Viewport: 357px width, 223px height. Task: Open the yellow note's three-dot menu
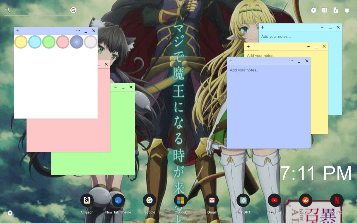click(x=308, y=47)
